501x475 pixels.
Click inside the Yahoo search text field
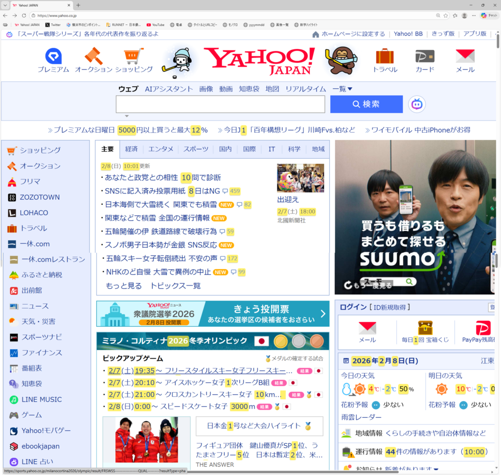pos(220,104)
